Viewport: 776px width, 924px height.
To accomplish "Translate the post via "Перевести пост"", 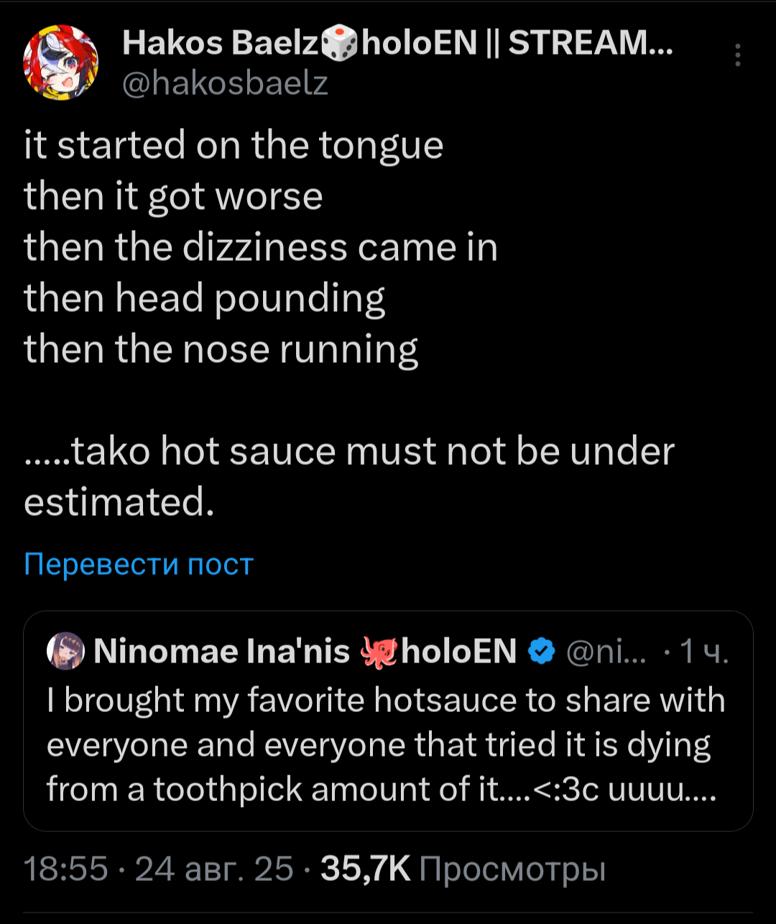I will 139,564.
